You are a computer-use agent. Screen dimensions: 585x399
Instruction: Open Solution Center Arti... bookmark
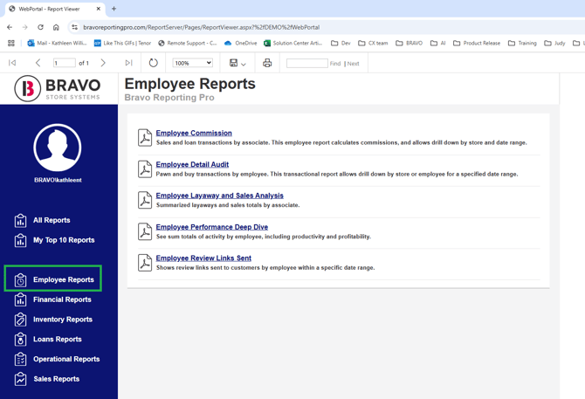click(293, 44)
